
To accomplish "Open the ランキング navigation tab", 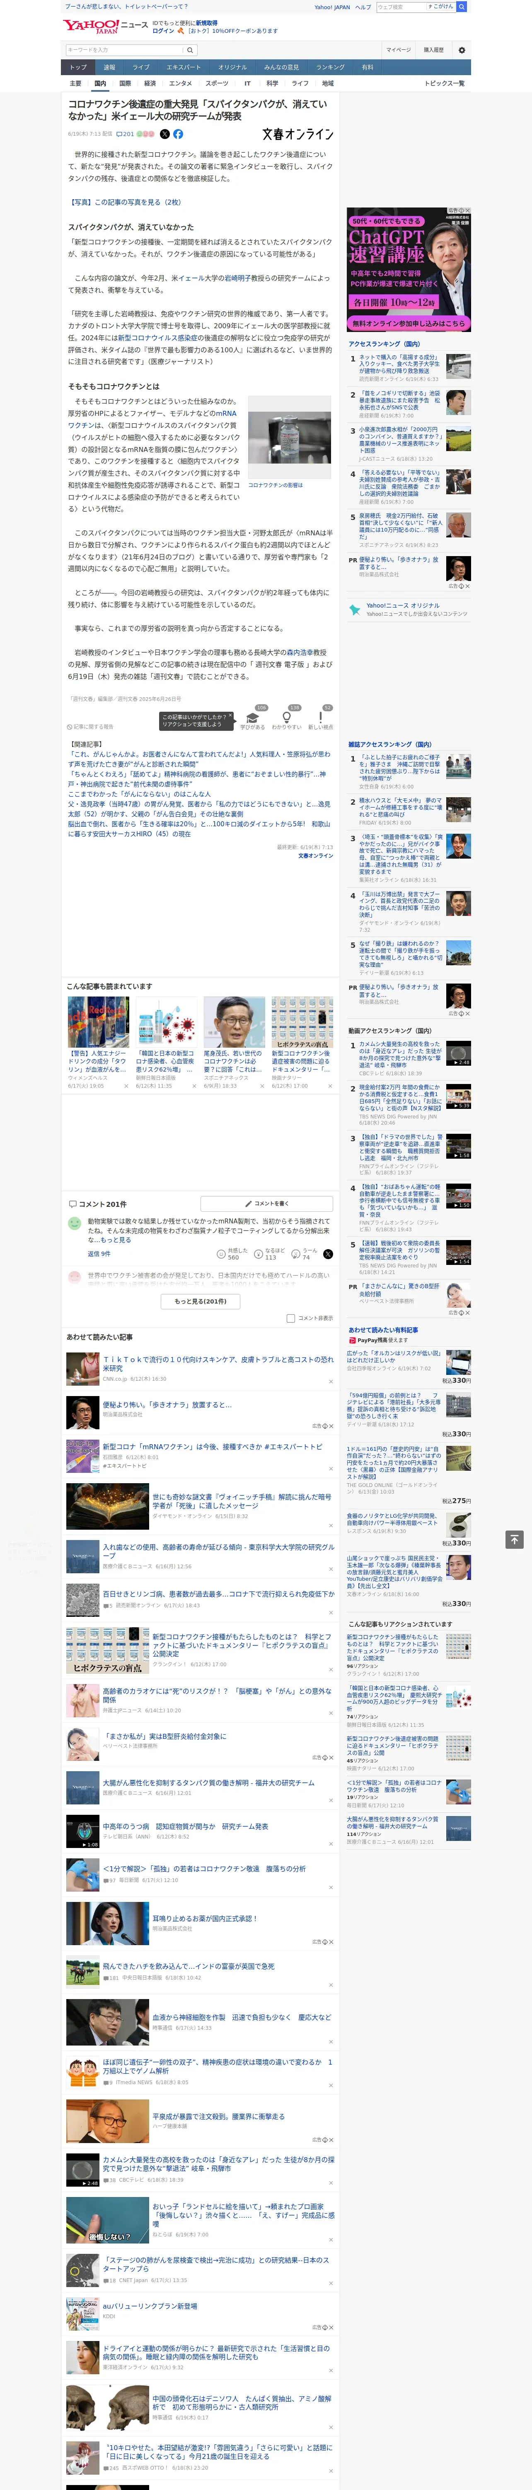I will [330, 68].
